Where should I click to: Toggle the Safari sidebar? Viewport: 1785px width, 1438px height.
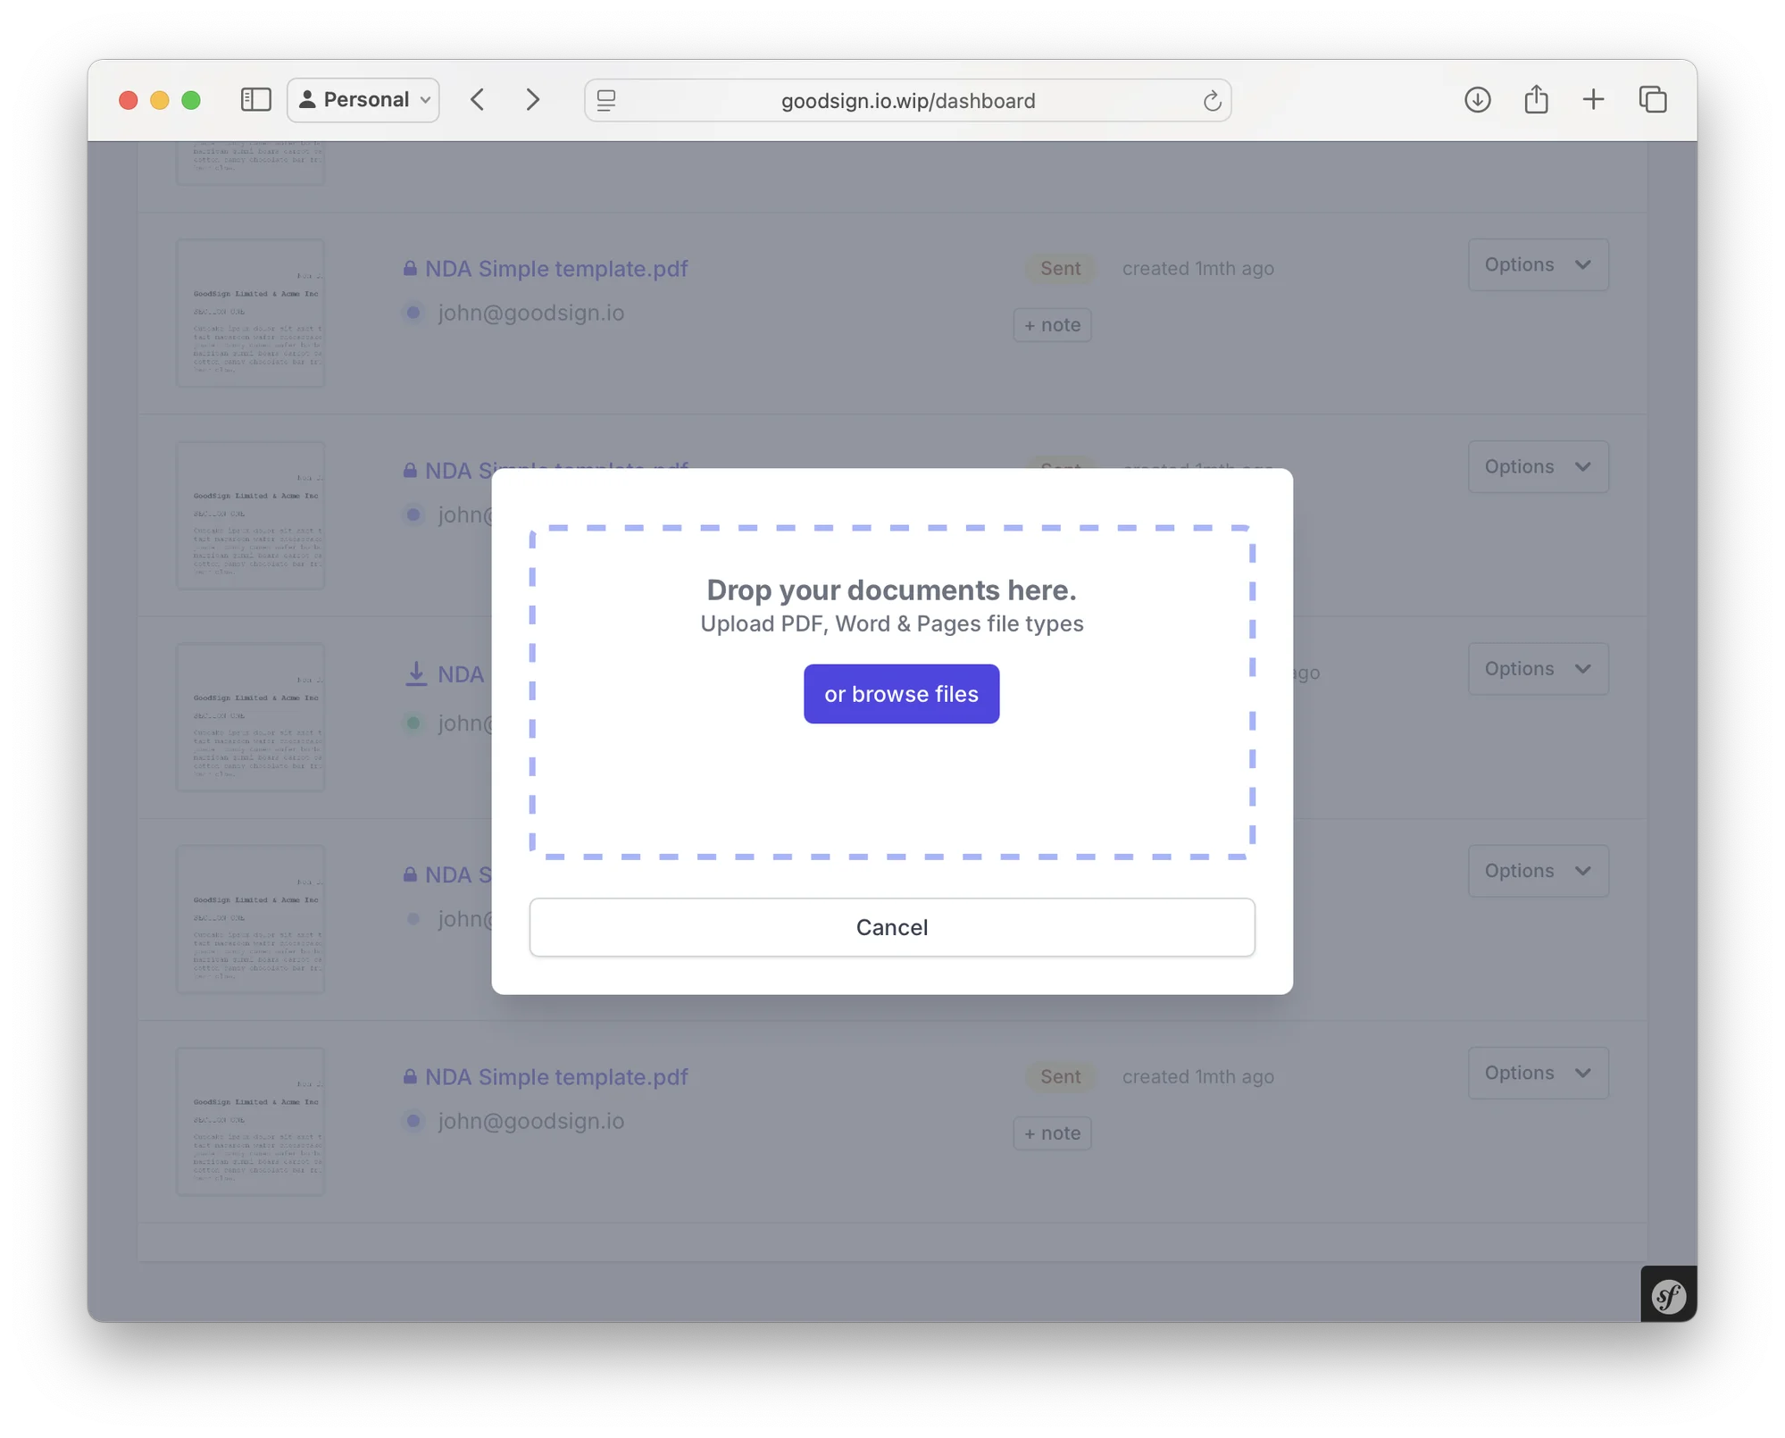[x=255, y=99]
